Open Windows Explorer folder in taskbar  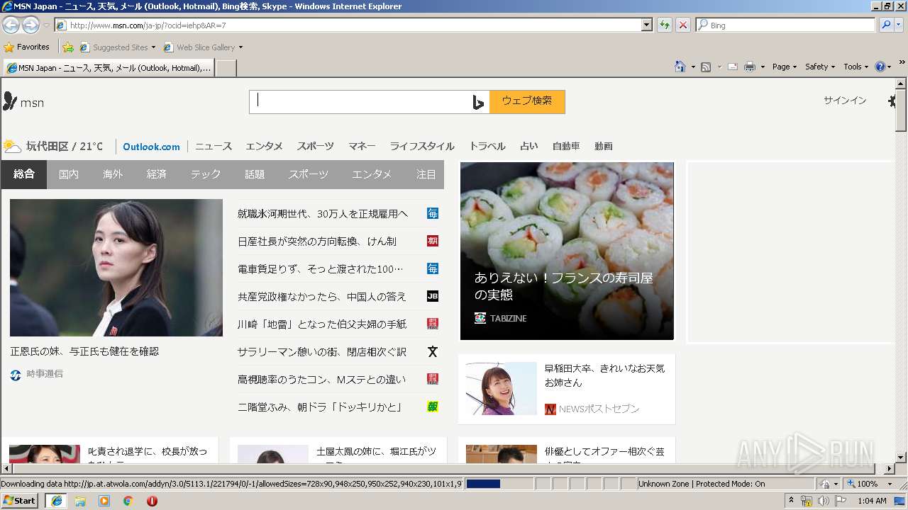click(x=80, y=501)
